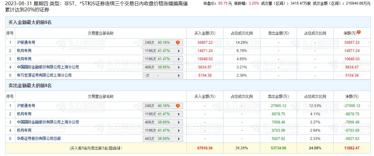
Task: Expand arrow for 机构专用 buying 14671.24万
Action: pyautogui.click(x=178, y=51)
